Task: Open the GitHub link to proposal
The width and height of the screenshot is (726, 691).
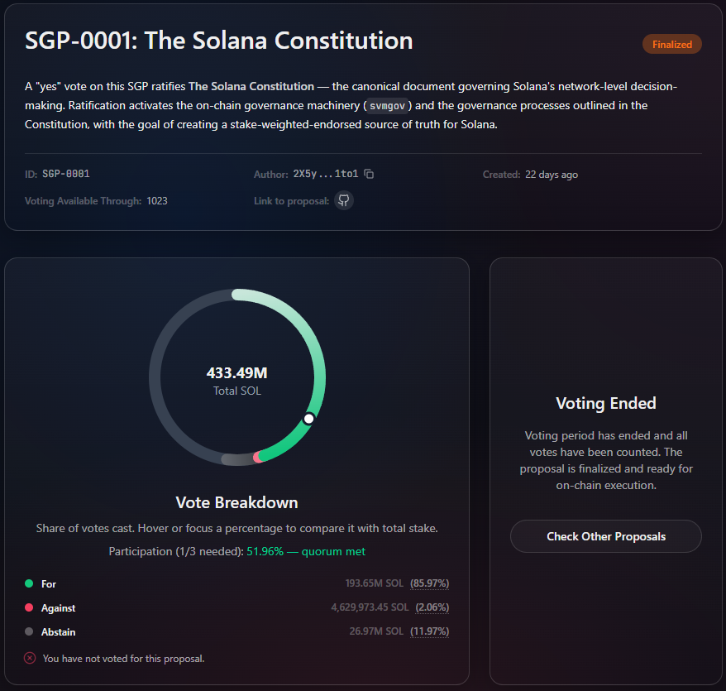Action: click(343, 200)
